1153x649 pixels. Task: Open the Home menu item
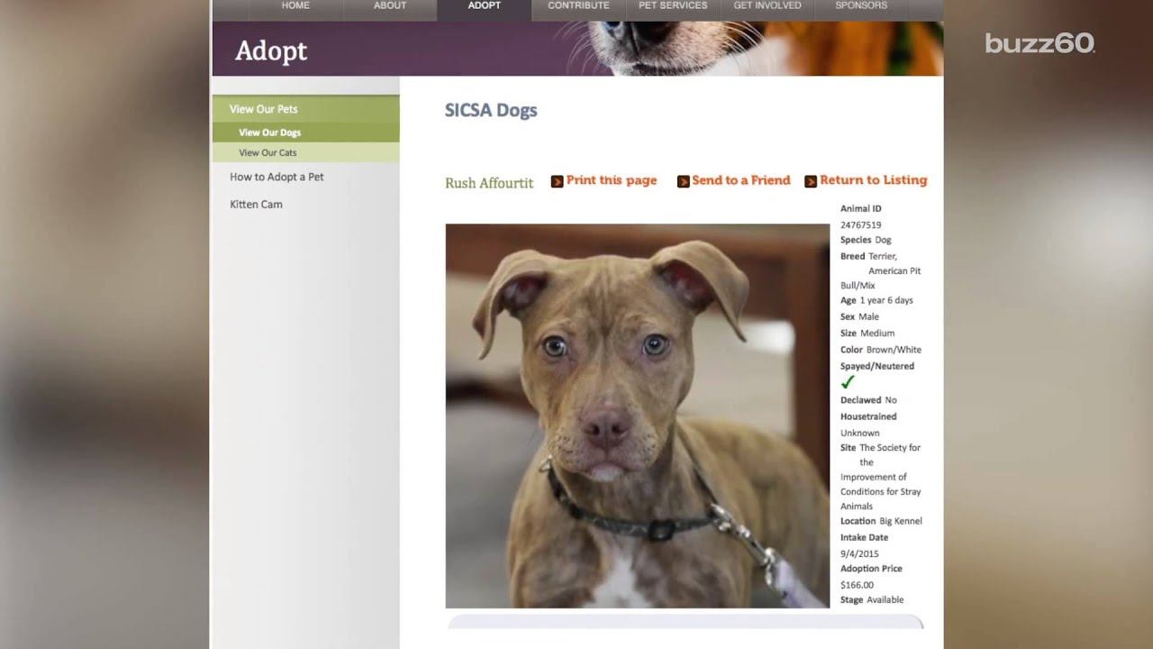(295, 6)
